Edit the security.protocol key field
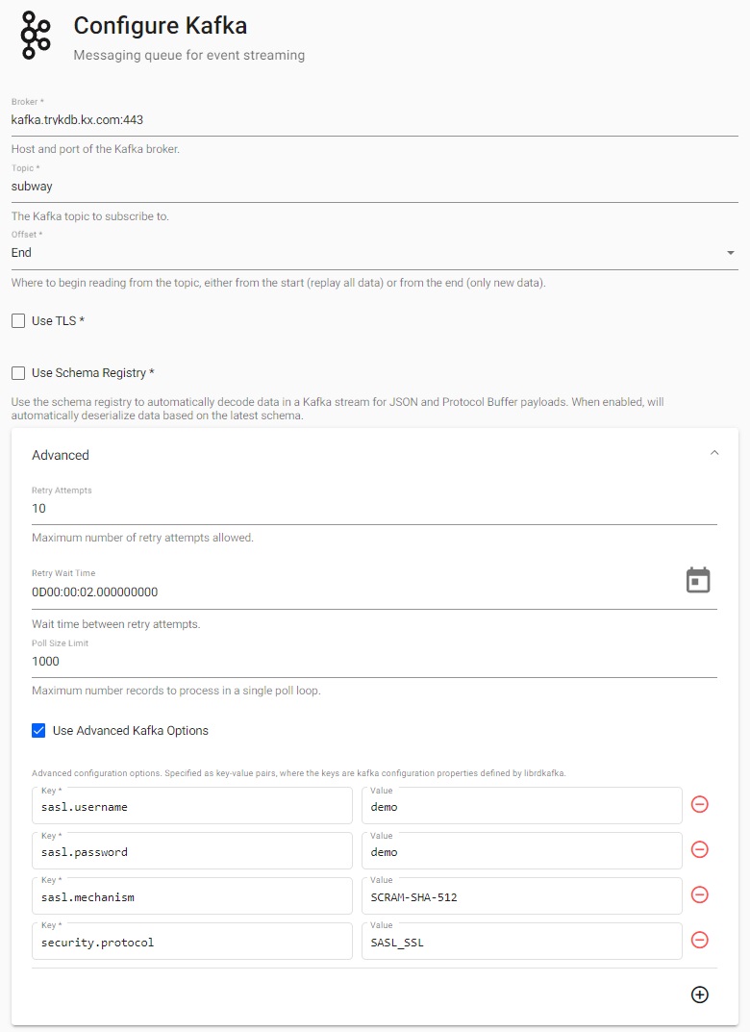 [192, 942]
